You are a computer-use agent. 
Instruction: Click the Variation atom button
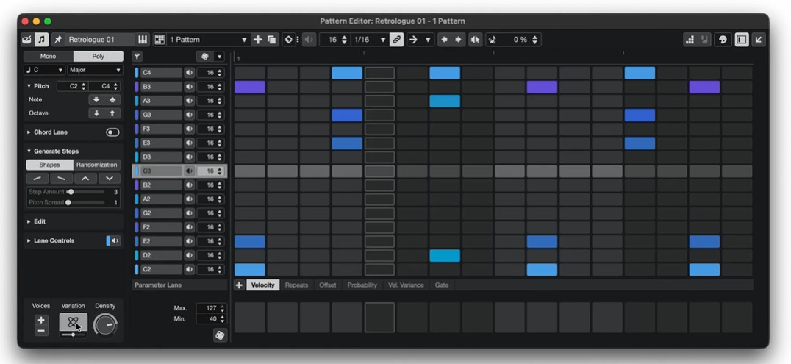point(73,321)
